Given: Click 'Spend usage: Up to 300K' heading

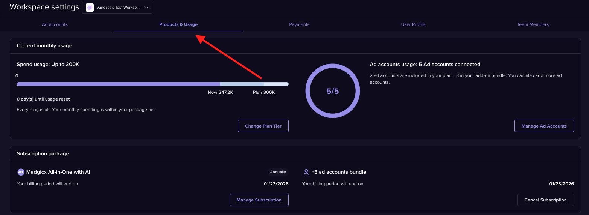Looking at the screenshot, I should point(48,65).
